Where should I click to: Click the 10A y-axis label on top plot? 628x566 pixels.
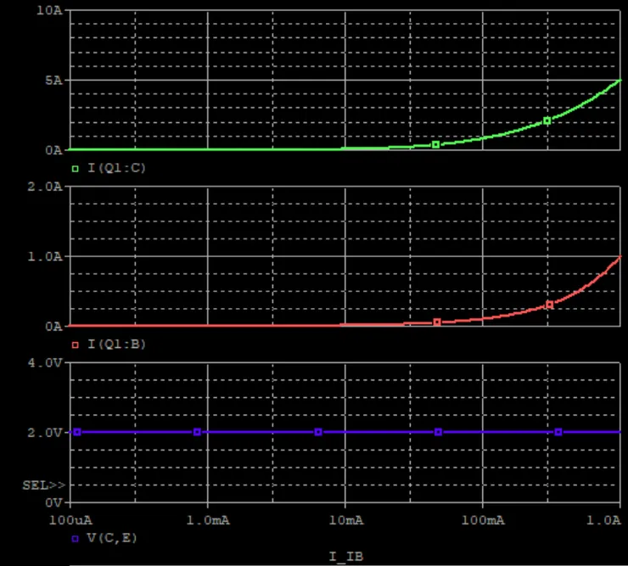tap(49, 10)
